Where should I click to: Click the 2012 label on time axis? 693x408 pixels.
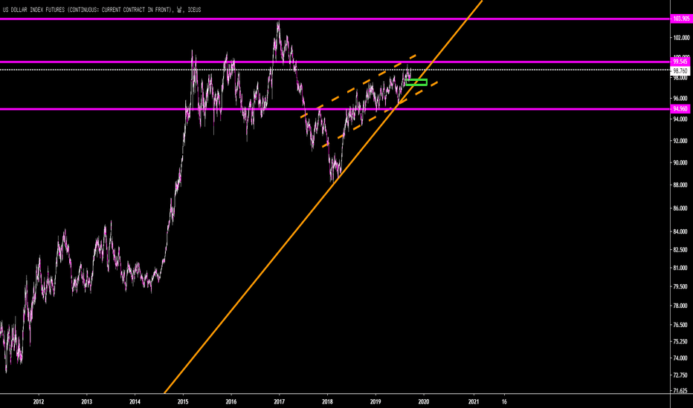click(39, 402)
